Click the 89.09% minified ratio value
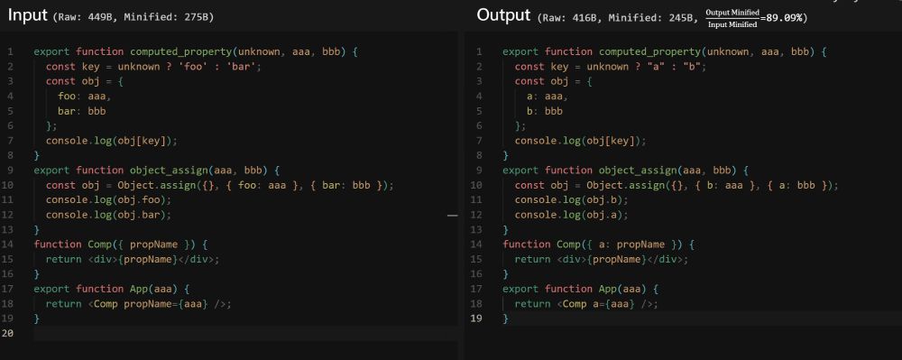 (784, 18)
